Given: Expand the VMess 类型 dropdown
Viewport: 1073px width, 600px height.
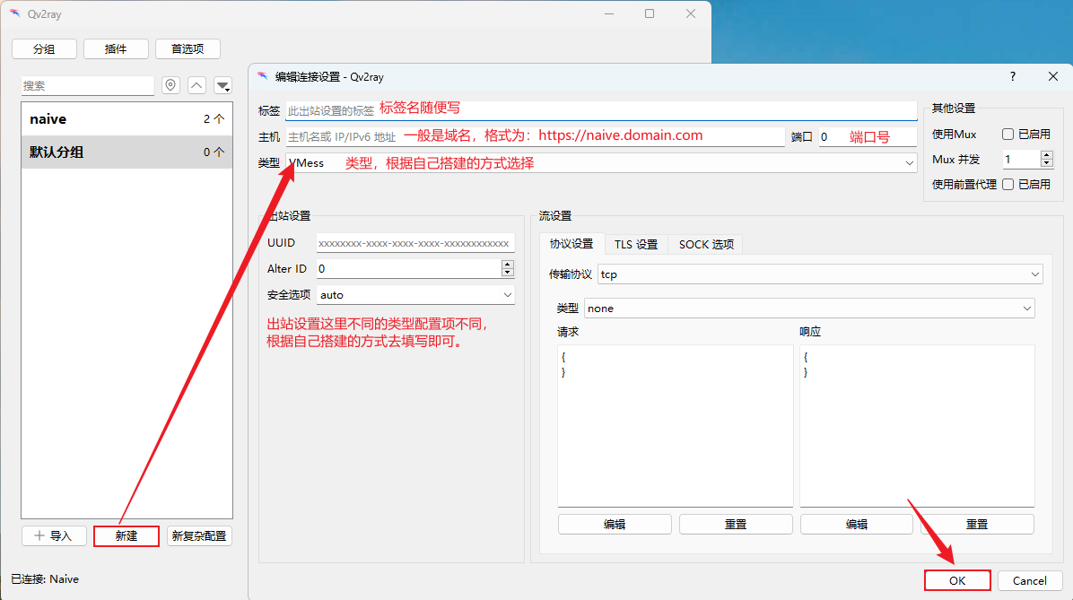Looking at the screenshot, I should [909, 163].
